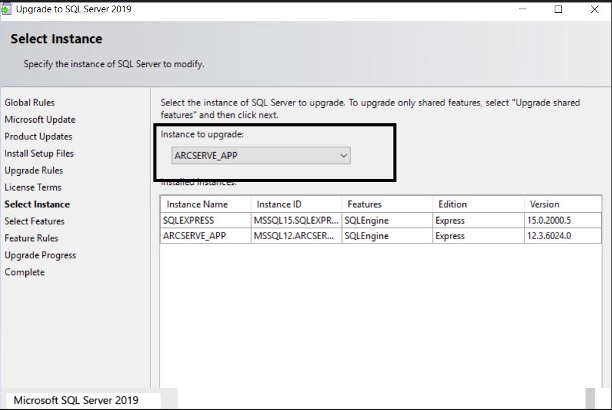Screen dimensions: 612x410
Task: Go to Feature Rules step
Action: [31, 238]
